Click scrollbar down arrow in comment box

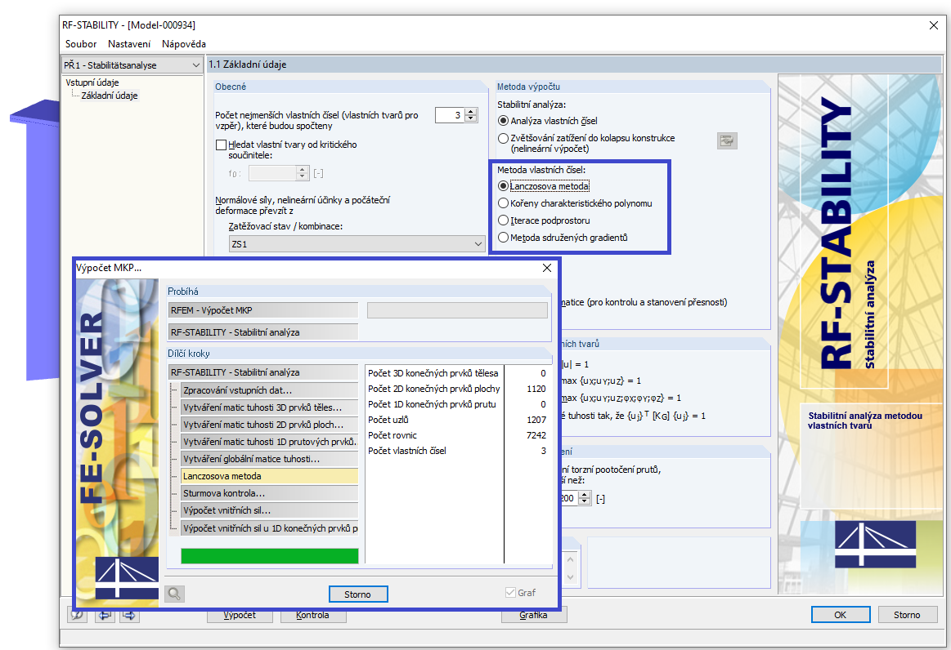click(x=570, y=577)
